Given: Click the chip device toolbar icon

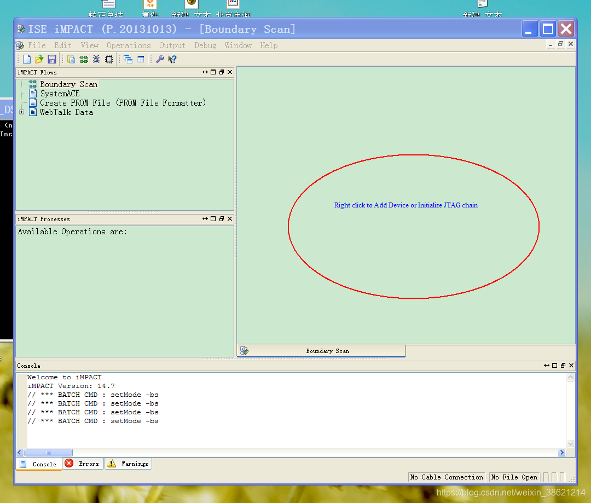Looking at the screenshot, I should pyautogui.click(x=109, y=59).
